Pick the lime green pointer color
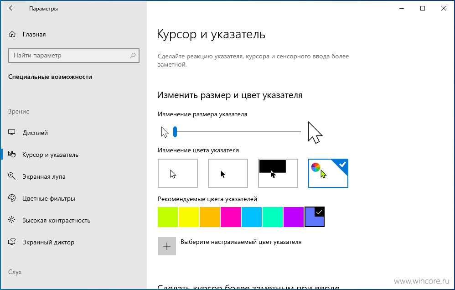 pyautogui.click(x=167, y=217)
